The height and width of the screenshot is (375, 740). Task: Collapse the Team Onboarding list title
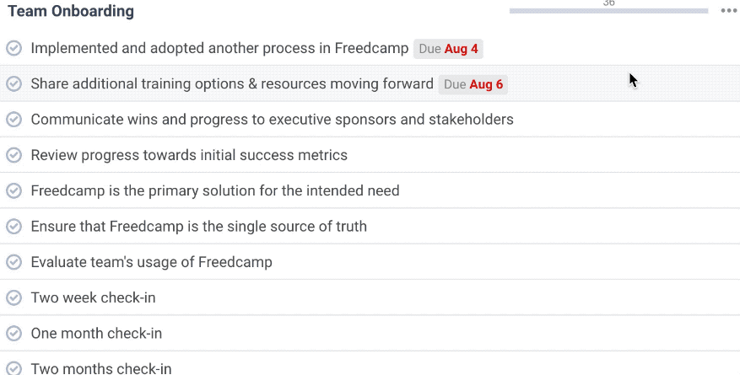pos(71,12)
